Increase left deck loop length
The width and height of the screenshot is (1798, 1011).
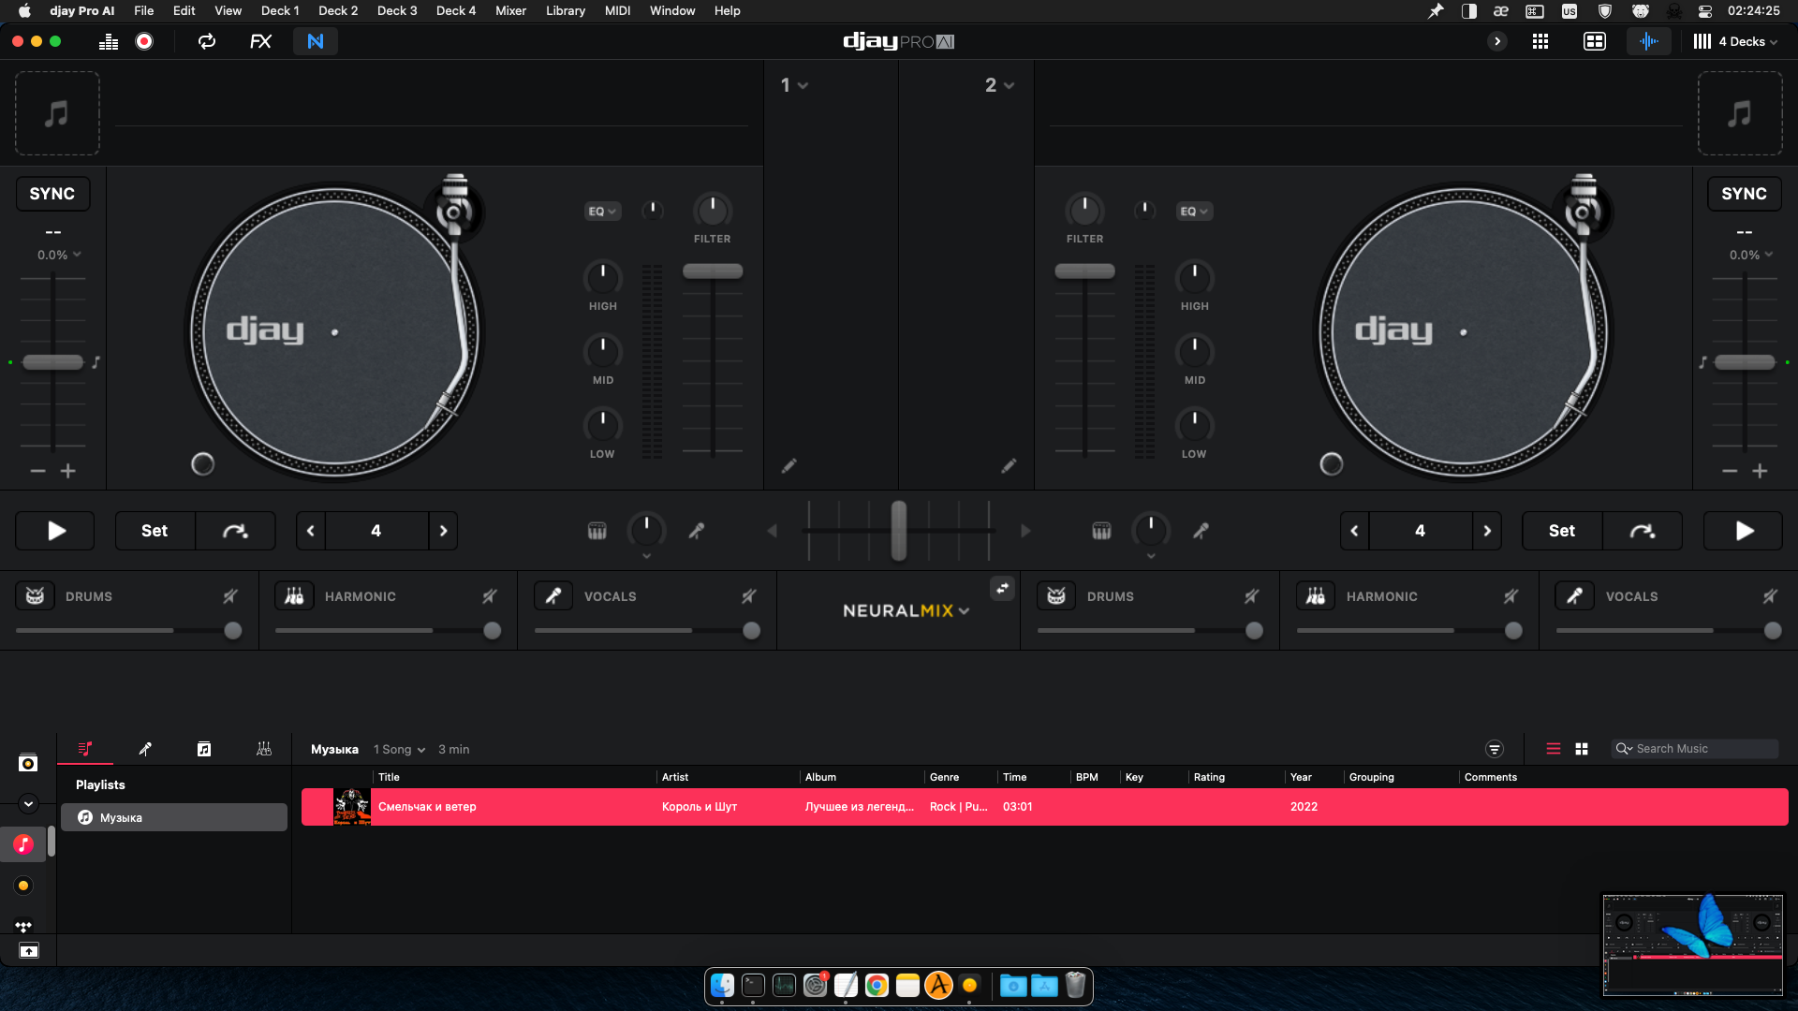point(443,531)
